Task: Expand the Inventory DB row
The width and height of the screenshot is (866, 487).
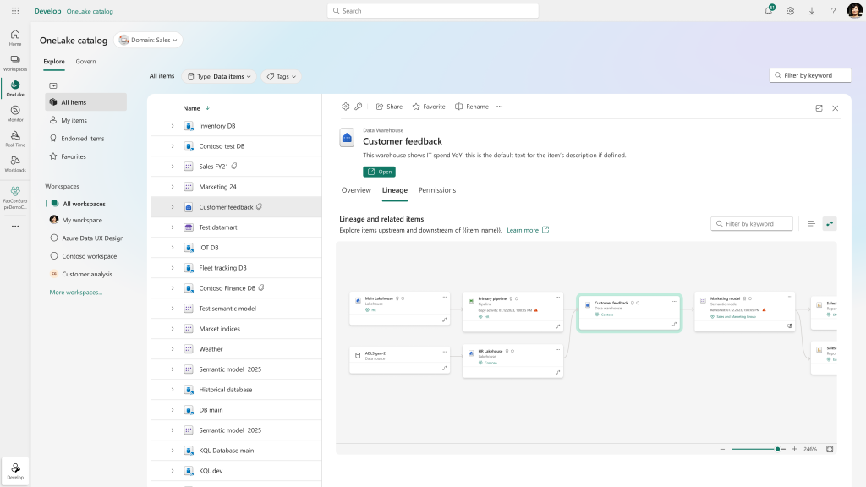Action: tap(172, 126)
